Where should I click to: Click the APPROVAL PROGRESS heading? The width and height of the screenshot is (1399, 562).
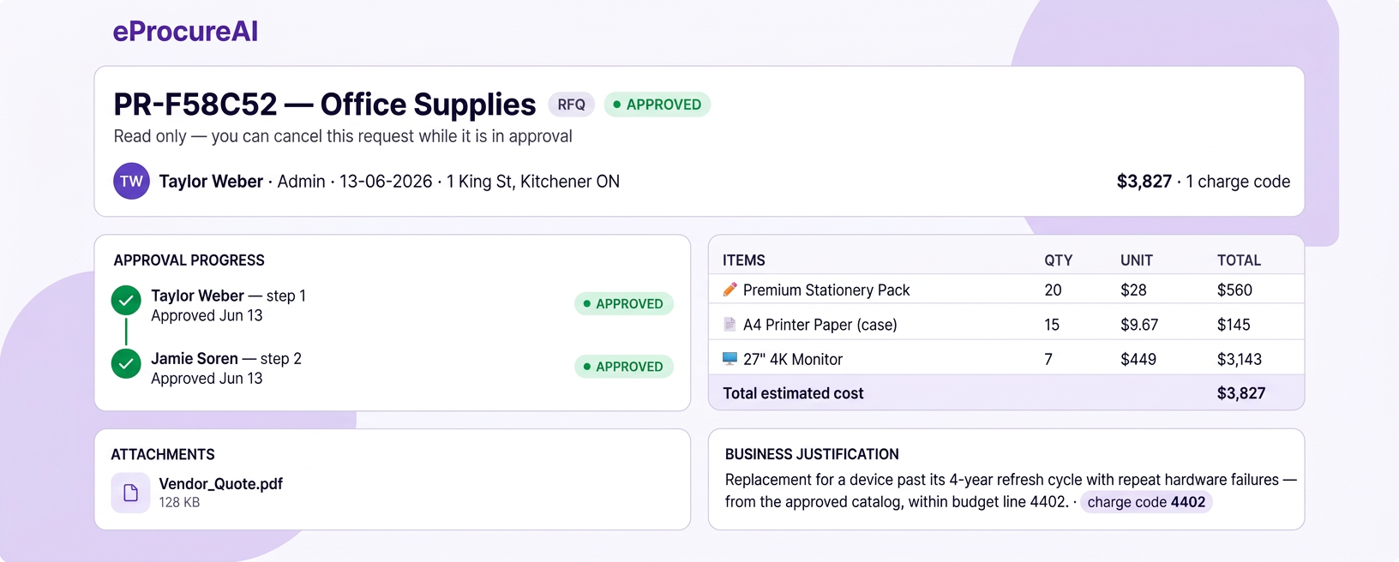coord(189,260)
